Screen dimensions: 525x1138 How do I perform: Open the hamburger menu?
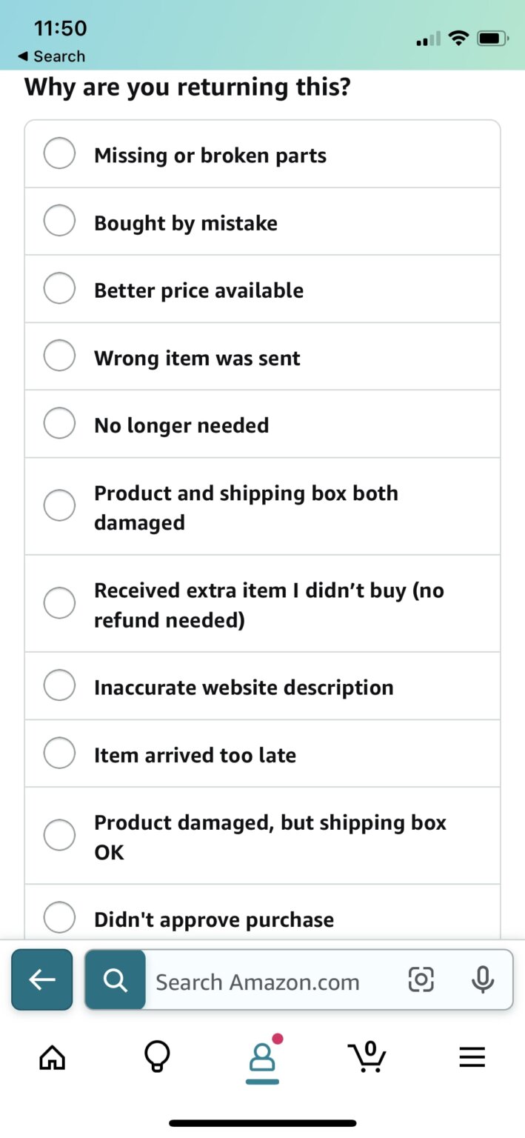point(472,1057)
